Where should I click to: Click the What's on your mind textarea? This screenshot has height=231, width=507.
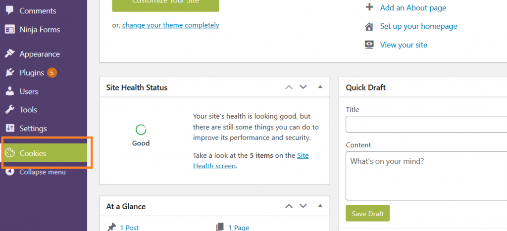click(x=426, y=176)
